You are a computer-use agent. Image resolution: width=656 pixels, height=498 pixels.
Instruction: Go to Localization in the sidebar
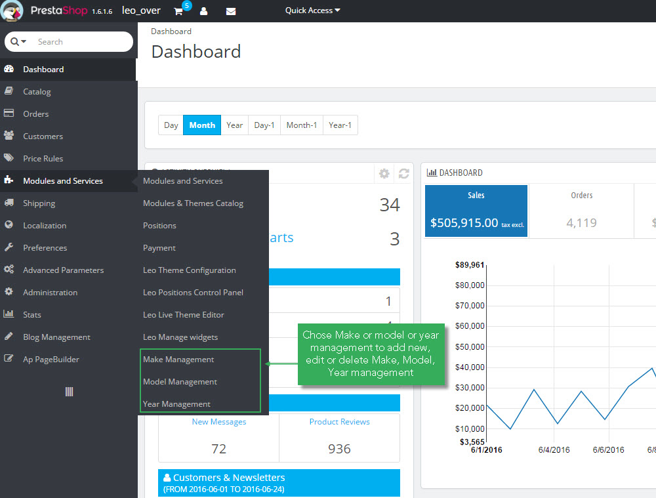[x=45, y=226]
